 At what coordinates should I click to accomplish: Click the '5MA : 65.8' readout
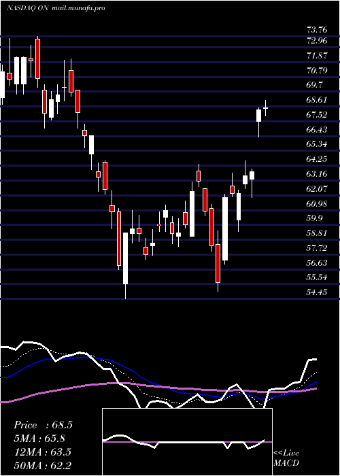40,439
